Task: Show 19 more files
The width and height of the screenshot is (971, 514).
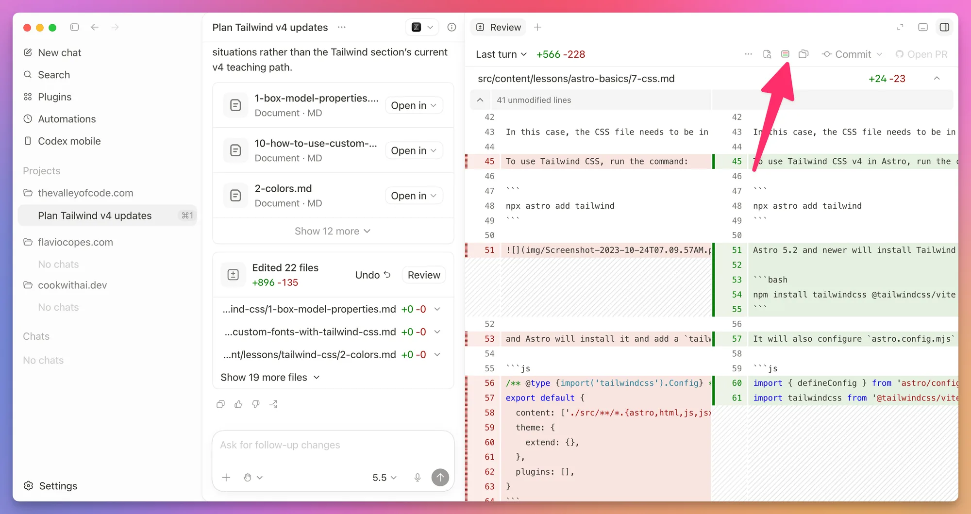Action: (270, 377)
